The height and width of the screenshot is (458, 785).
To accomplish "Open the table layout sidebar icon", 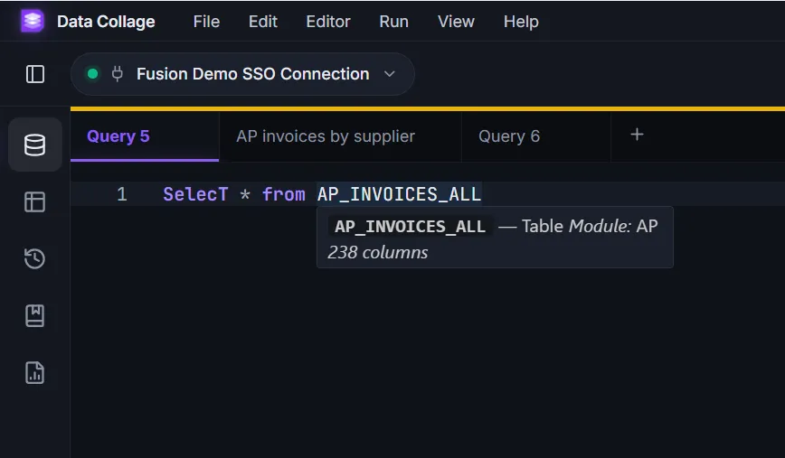I will click(x=35, y=202).
